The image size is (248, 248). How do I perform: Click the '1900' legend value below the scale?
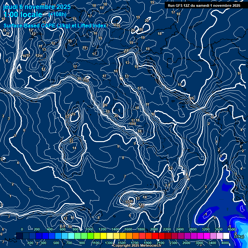tap(148, 243)
